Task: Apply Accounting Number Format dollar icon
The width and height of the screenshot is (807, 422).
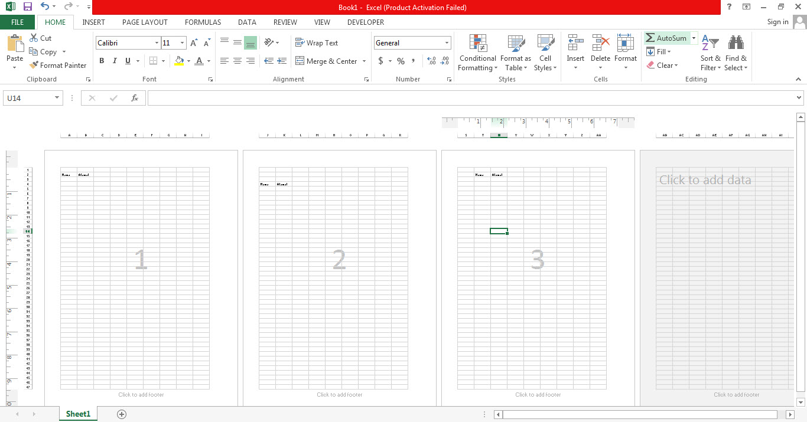Action: click(380, 61)
